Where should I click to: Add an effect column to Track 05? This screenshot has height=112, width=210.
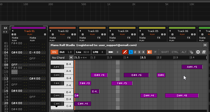pos(165,34)
